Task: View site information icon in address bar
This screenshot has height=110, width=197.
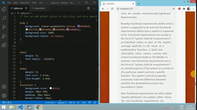Action: point(118,9)
